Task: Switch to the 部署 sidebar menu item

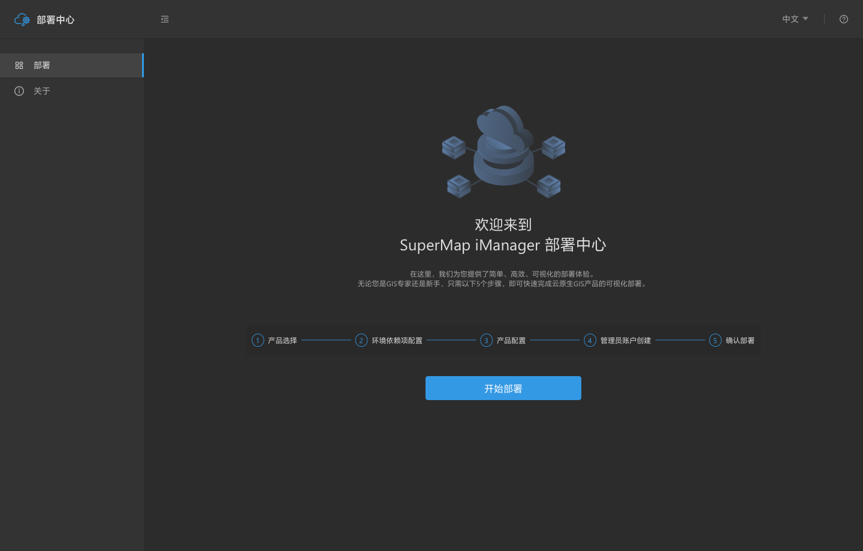Action: tap(42, 65)
